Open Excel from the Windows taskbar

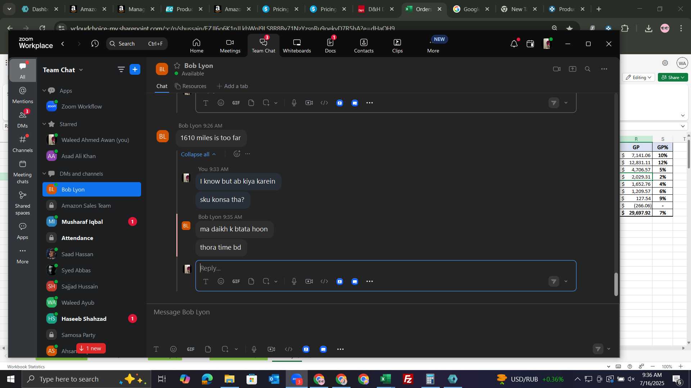tap(386, 379)
